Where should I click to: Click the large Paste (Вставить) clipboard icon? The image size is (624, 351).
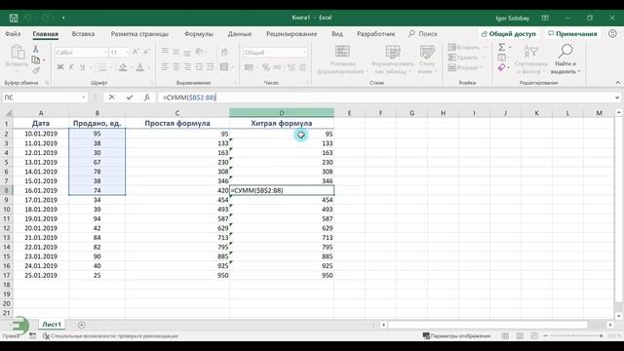[18, 53]
